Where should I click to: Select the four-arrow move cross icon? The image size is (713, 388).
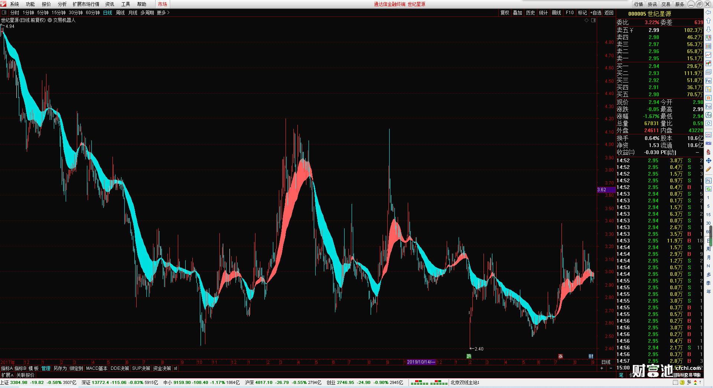708,160
